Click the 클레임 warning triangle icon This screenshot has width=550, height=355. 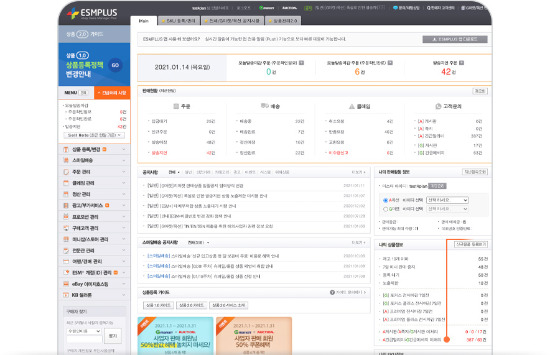click(352, 106)
